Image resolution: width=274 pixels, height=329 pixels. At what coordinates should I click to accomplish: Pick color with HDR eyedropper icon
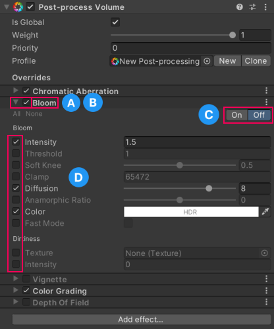[265, 212]
